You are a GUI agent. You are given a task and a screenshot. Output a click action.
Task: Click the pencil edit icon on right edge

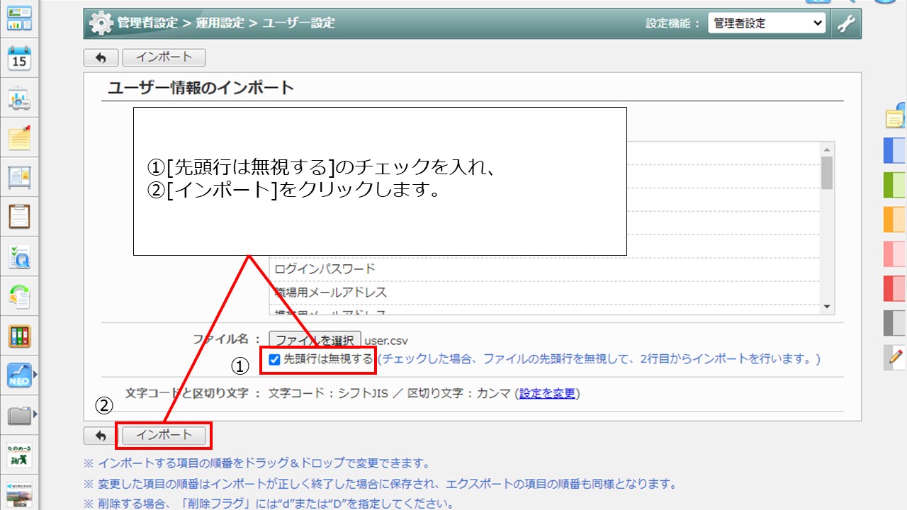coord(896,357)
